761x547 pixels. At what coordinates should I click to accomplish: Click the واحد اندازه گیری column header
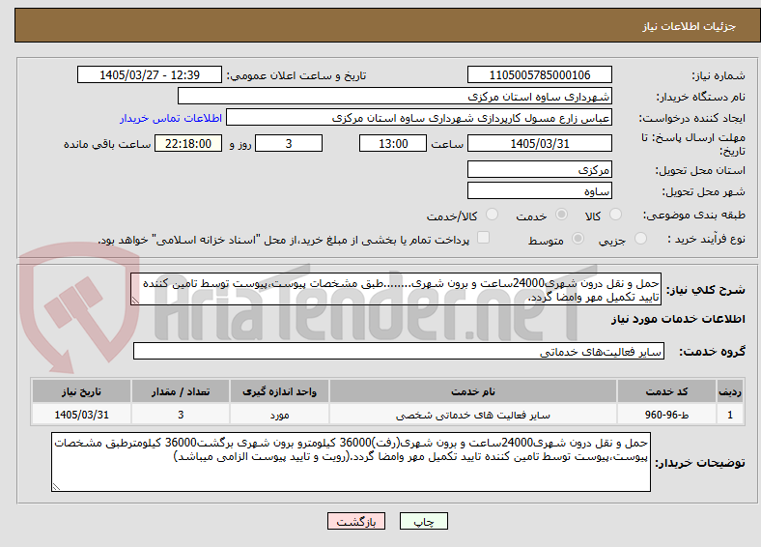[279, 391]
